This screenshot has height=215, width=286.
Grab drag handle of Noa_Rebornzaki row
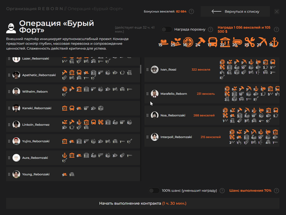click(x=147, y=116)
